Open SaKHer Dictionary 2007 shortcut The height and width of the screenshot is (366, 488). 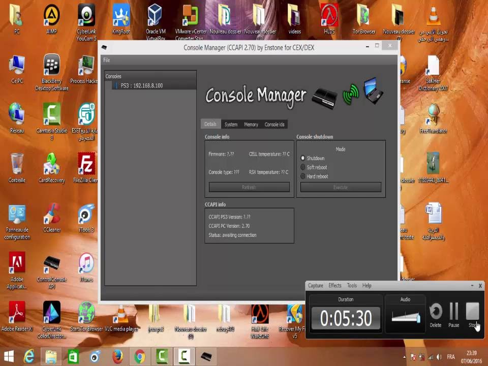pyautogui.click(x=433, y=73)
